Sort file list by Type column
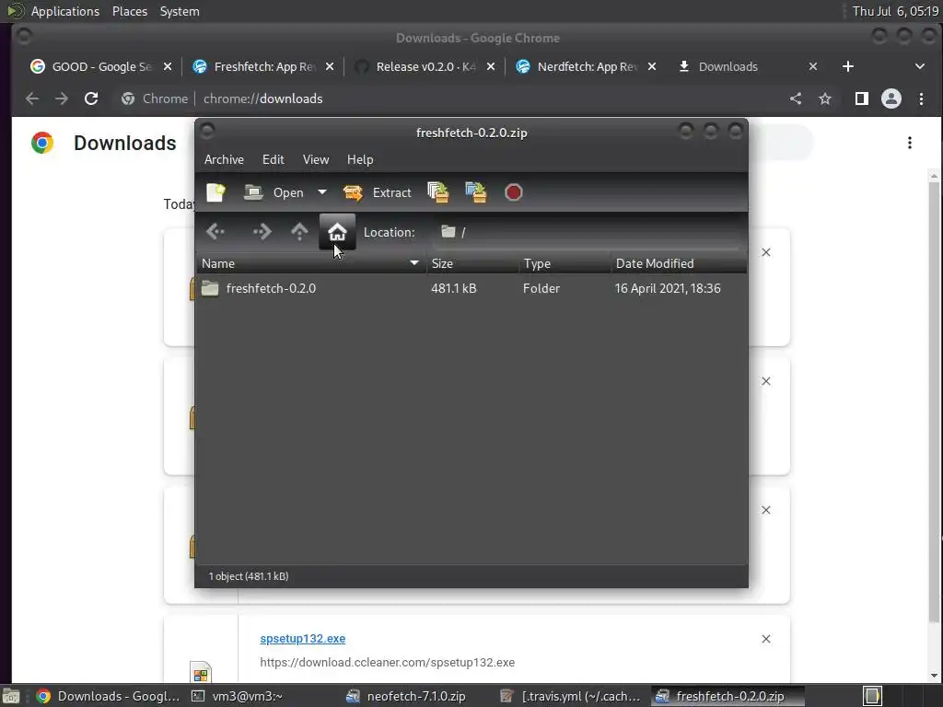 tap(565, 263)
